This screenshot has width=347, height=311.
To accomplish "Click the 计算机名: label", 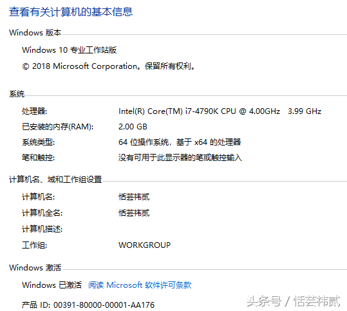I will click(38, 197).
